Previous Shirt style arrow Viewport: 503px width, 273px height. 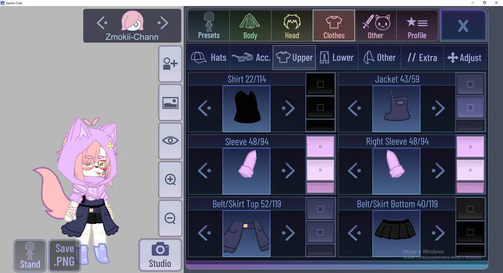205,108
